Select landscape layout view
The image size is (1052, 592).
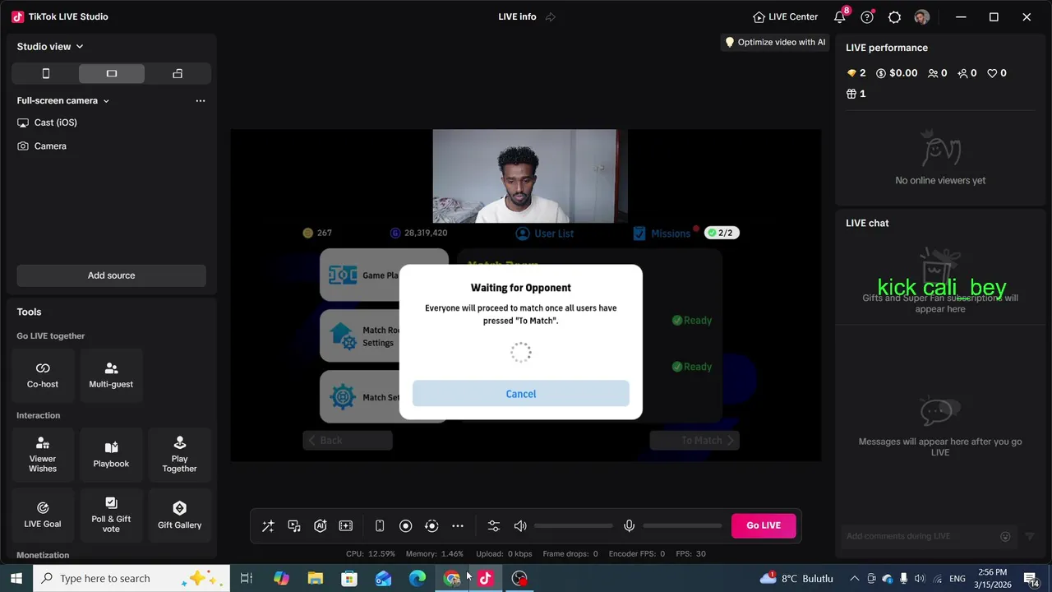pyautogui.click(x=112, y=74)
